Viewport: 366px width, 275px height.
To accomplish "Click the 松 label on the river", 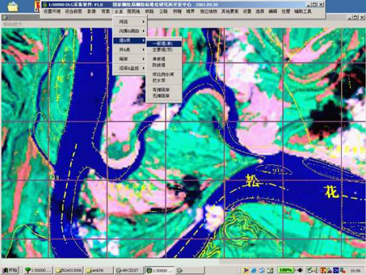I will point(252,182).
